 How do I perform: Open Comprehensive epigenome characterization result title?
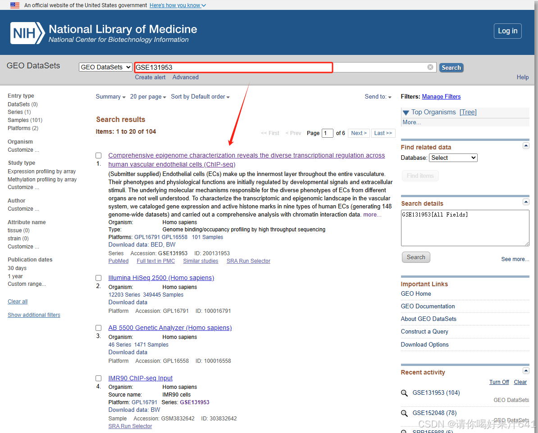coord(246,160)
